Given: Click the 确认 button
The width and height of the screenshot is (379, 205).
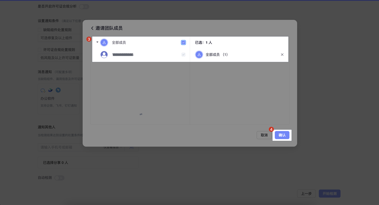Looking at the screenshot, I should coord(282,135).
